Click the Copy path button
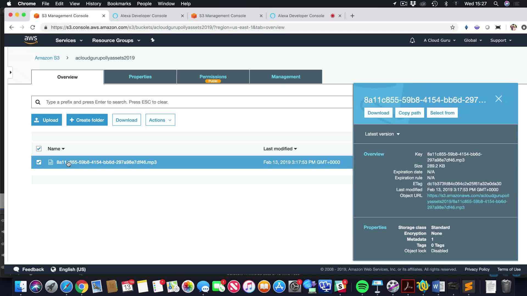Image resolution: width=527 pixels, height=296 pixels. click(x=409, y=113)
